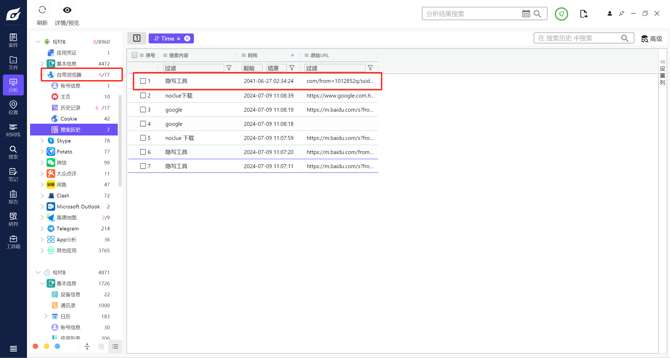Screen dimensions: 670x358
Task: Open the Toolbox (工具箱) sidebar icon
Action: (x=13, y=242)
